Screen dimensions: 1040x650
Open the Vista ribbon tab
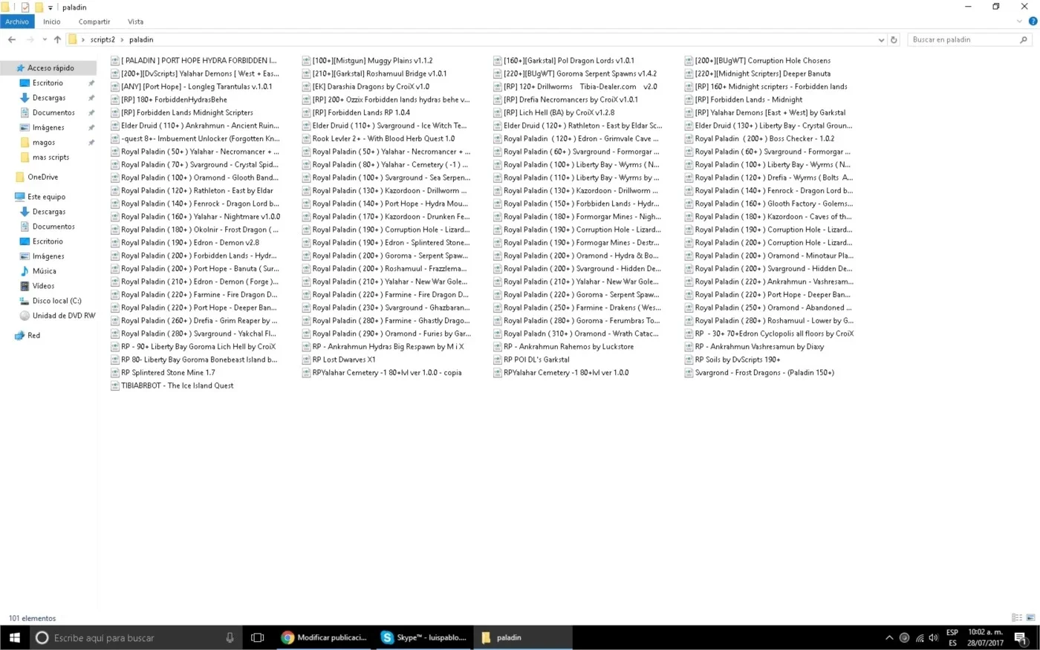pyautogui.click(x=135, y=22)
